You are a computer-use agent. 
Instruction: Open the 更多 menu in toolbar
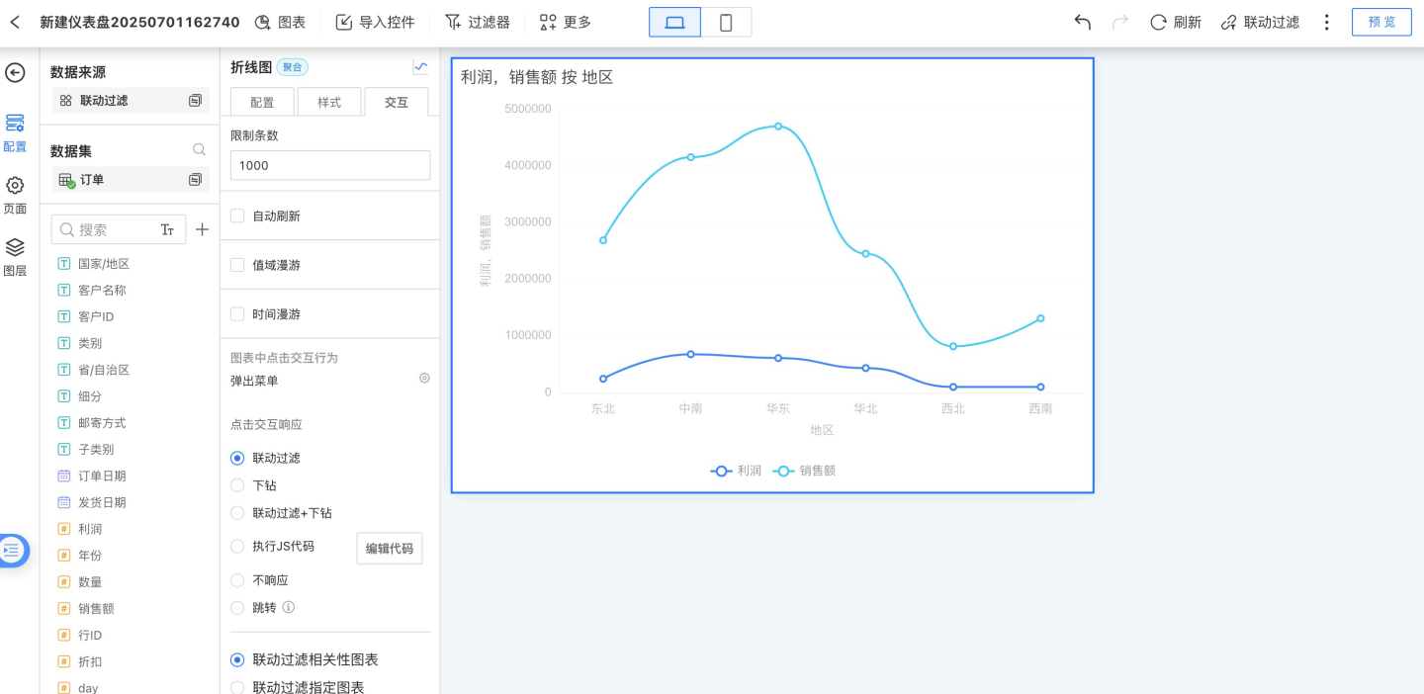(566, 22)
